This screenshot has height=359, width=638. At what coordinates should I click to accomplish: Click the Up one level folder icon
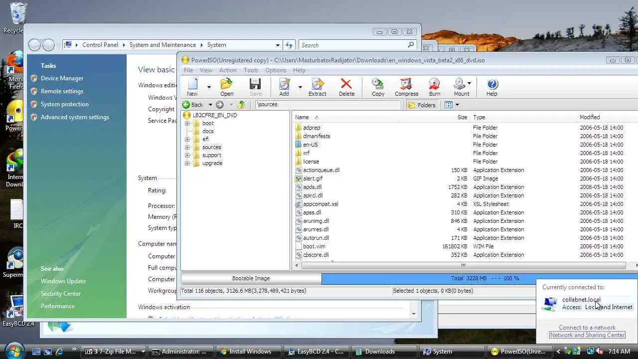pyautogui.click(x=241, y=105)
